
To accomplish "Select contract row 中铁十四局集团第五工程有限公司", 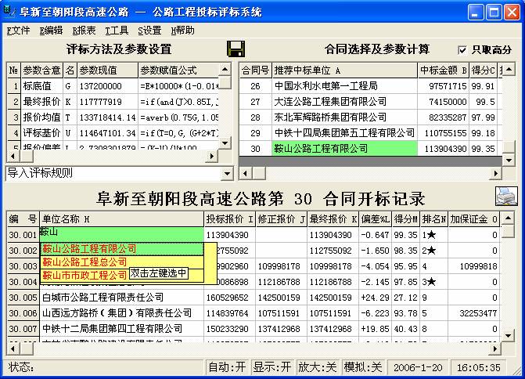I will pos(371,133).
